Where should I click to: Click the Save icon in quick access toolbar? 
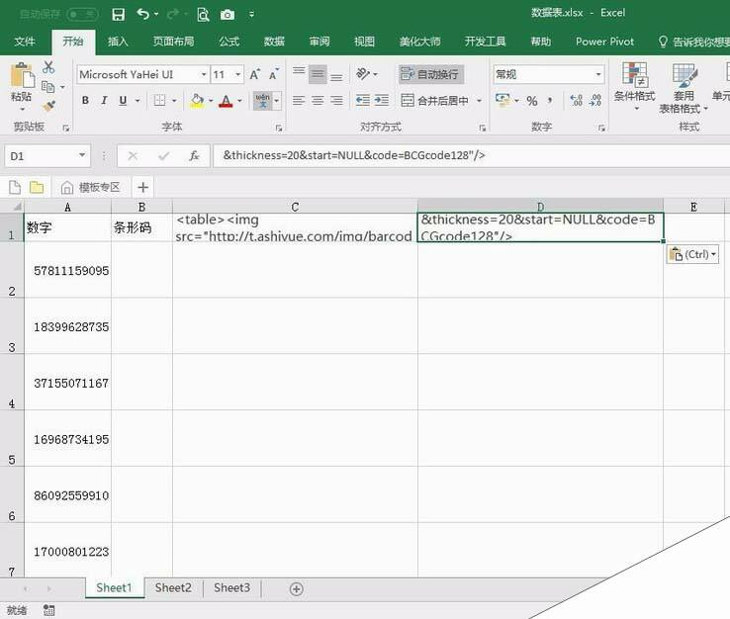pyautogui.click(x=119, y=15)
